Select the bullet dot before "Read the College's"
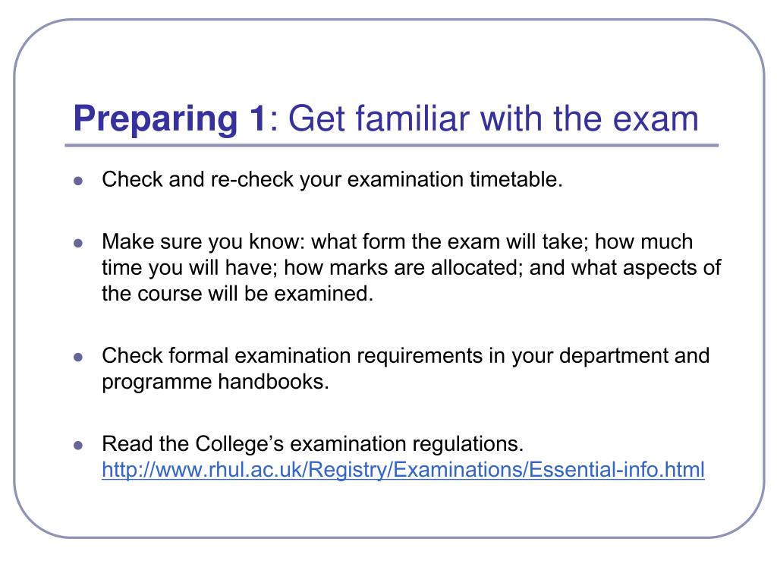 point(78,445)
